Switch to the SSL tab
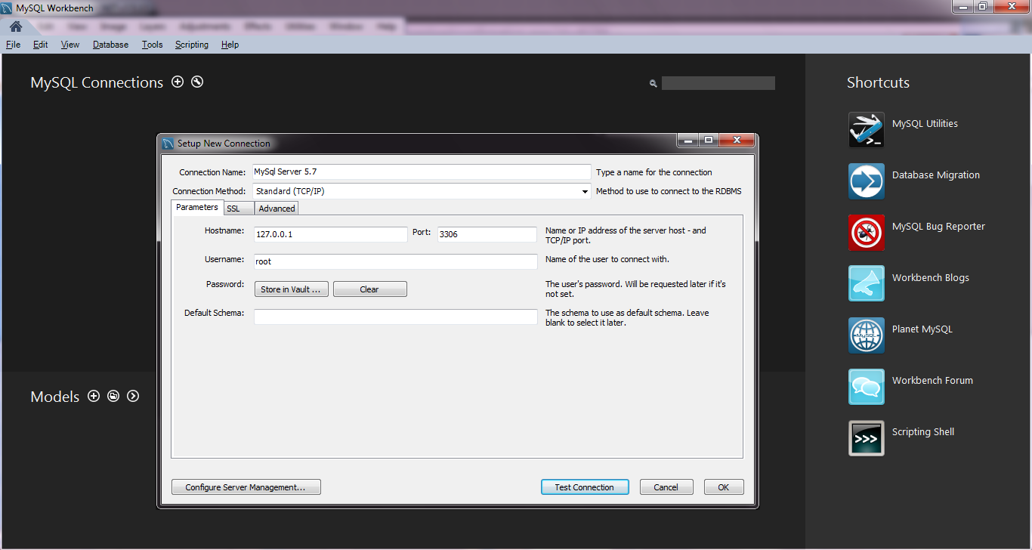This screenshot has height=550, width=1032. point(238,209)
